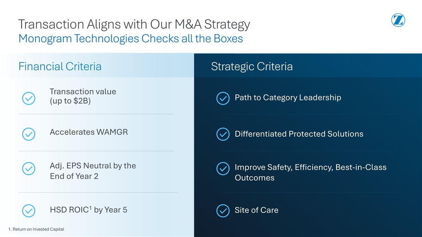Click checkmark icon beside Transaction value
Viewport: 422px width, 237px height.
[x=28, y=98]
